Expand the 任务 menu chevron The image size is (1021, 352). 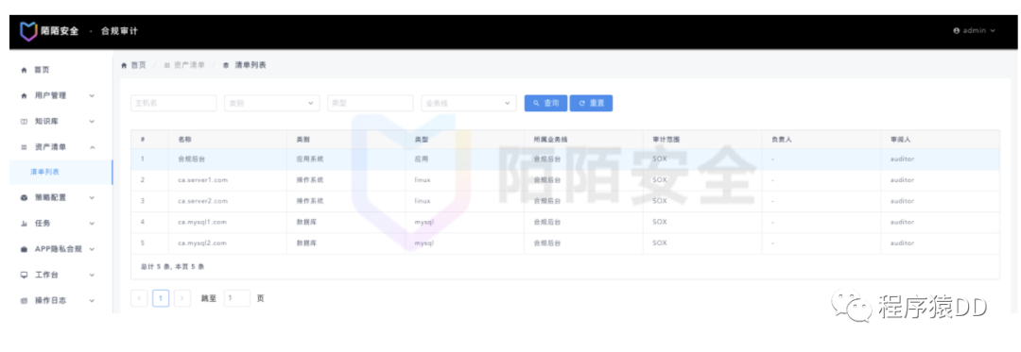coord(92,224)
